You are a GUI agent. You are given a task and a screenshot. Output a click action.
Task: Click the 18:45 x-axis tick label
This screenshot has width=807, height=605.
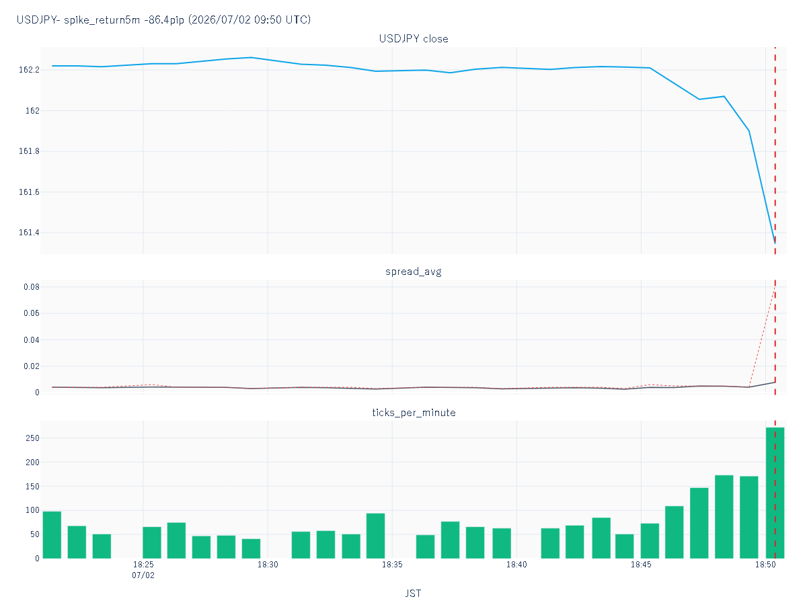[x=641, y=565]
